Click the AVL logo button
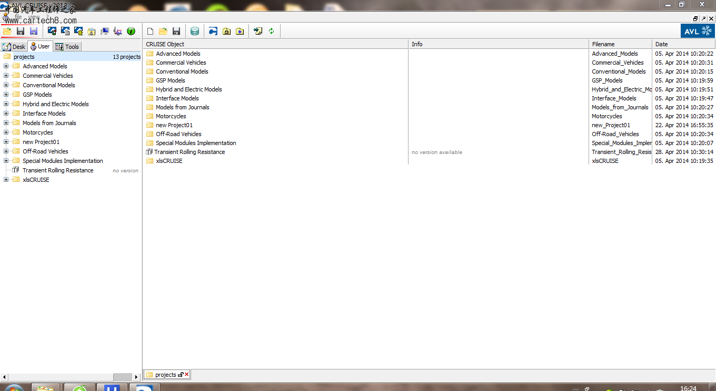716x391 pixels. [x=698, y=31]
